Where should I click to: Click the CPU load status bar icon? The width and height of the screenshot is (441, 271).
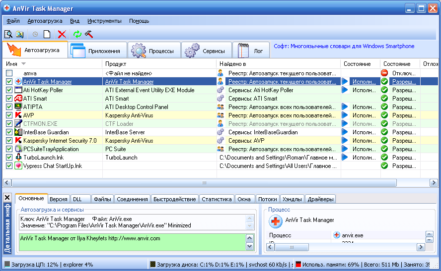point(7,264)
